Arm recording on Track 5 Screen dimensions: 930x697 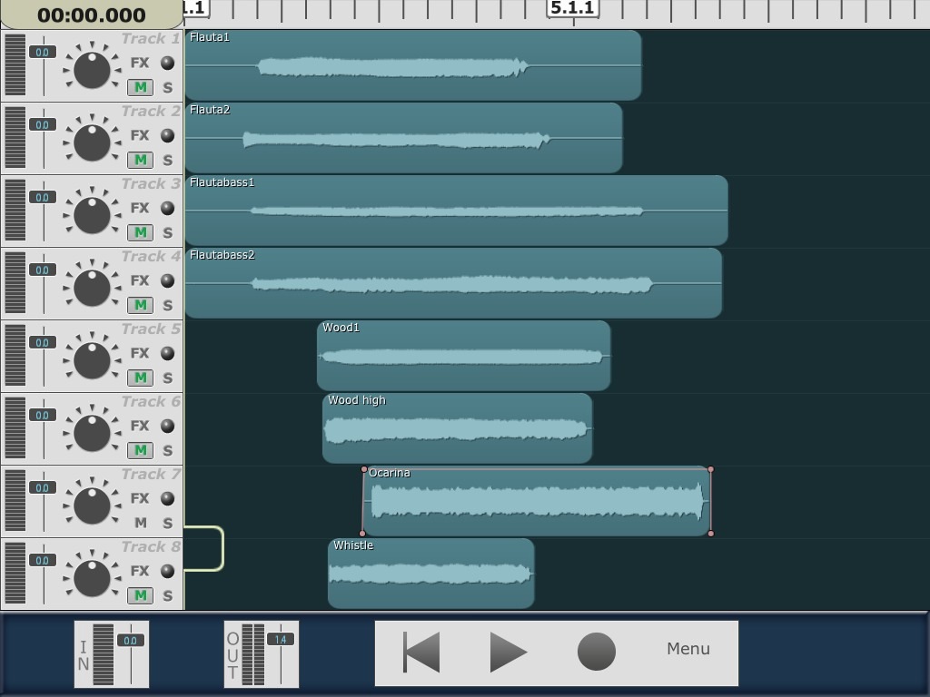click(x=168, y=353)
